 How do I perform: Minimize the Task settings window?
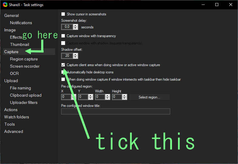(x=203, y=5)
